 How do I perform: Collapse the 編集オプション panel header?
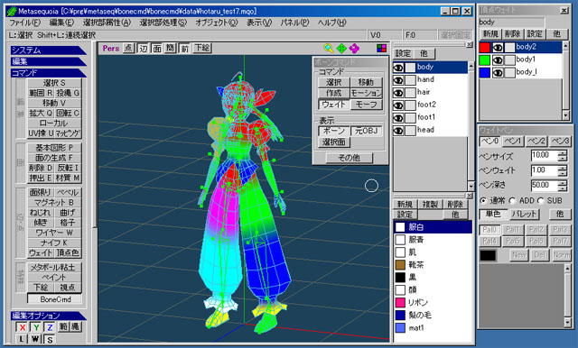48,316
